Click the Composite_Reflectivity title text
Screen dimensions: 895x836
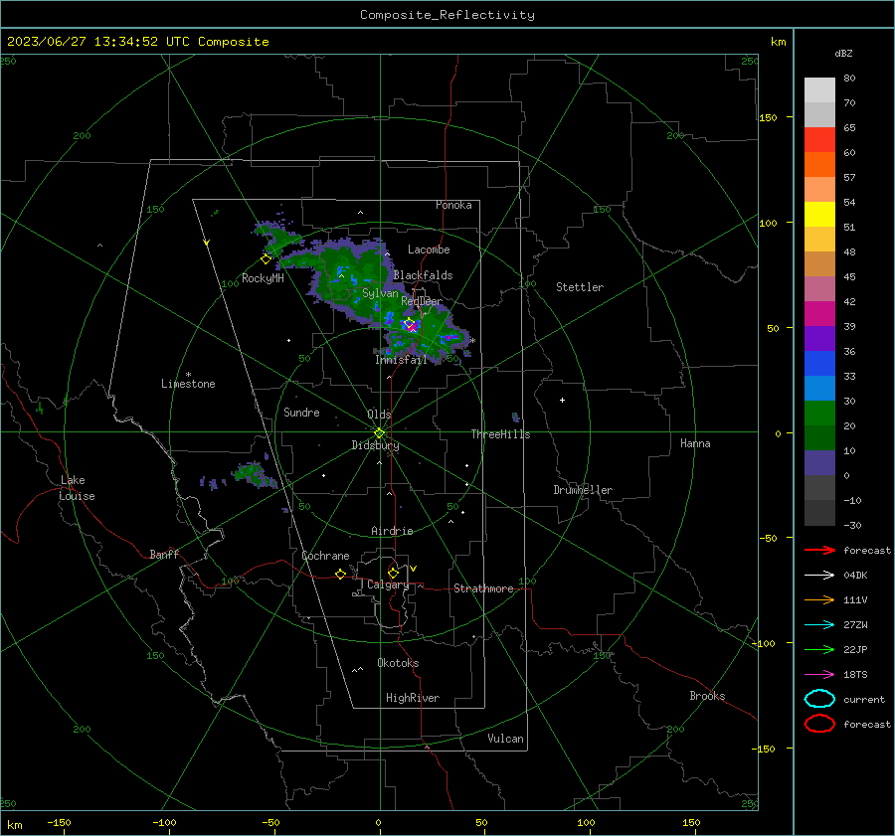click(447, 15)
